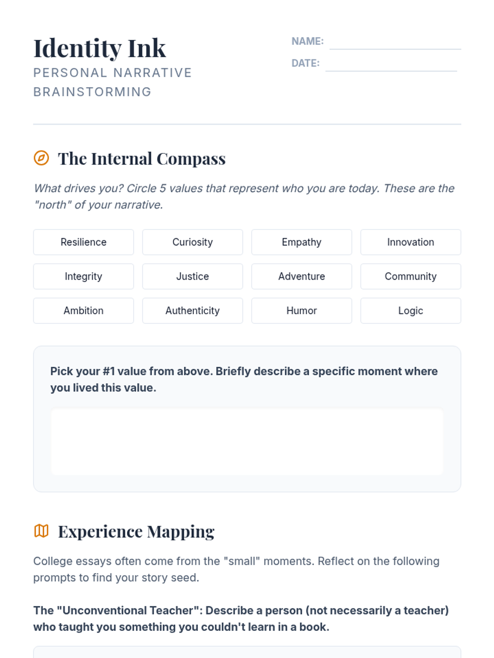The height and width of the screenshot is (658, 494).
Task: Choose the Empathy value box
Action: [x=302, y=242]
